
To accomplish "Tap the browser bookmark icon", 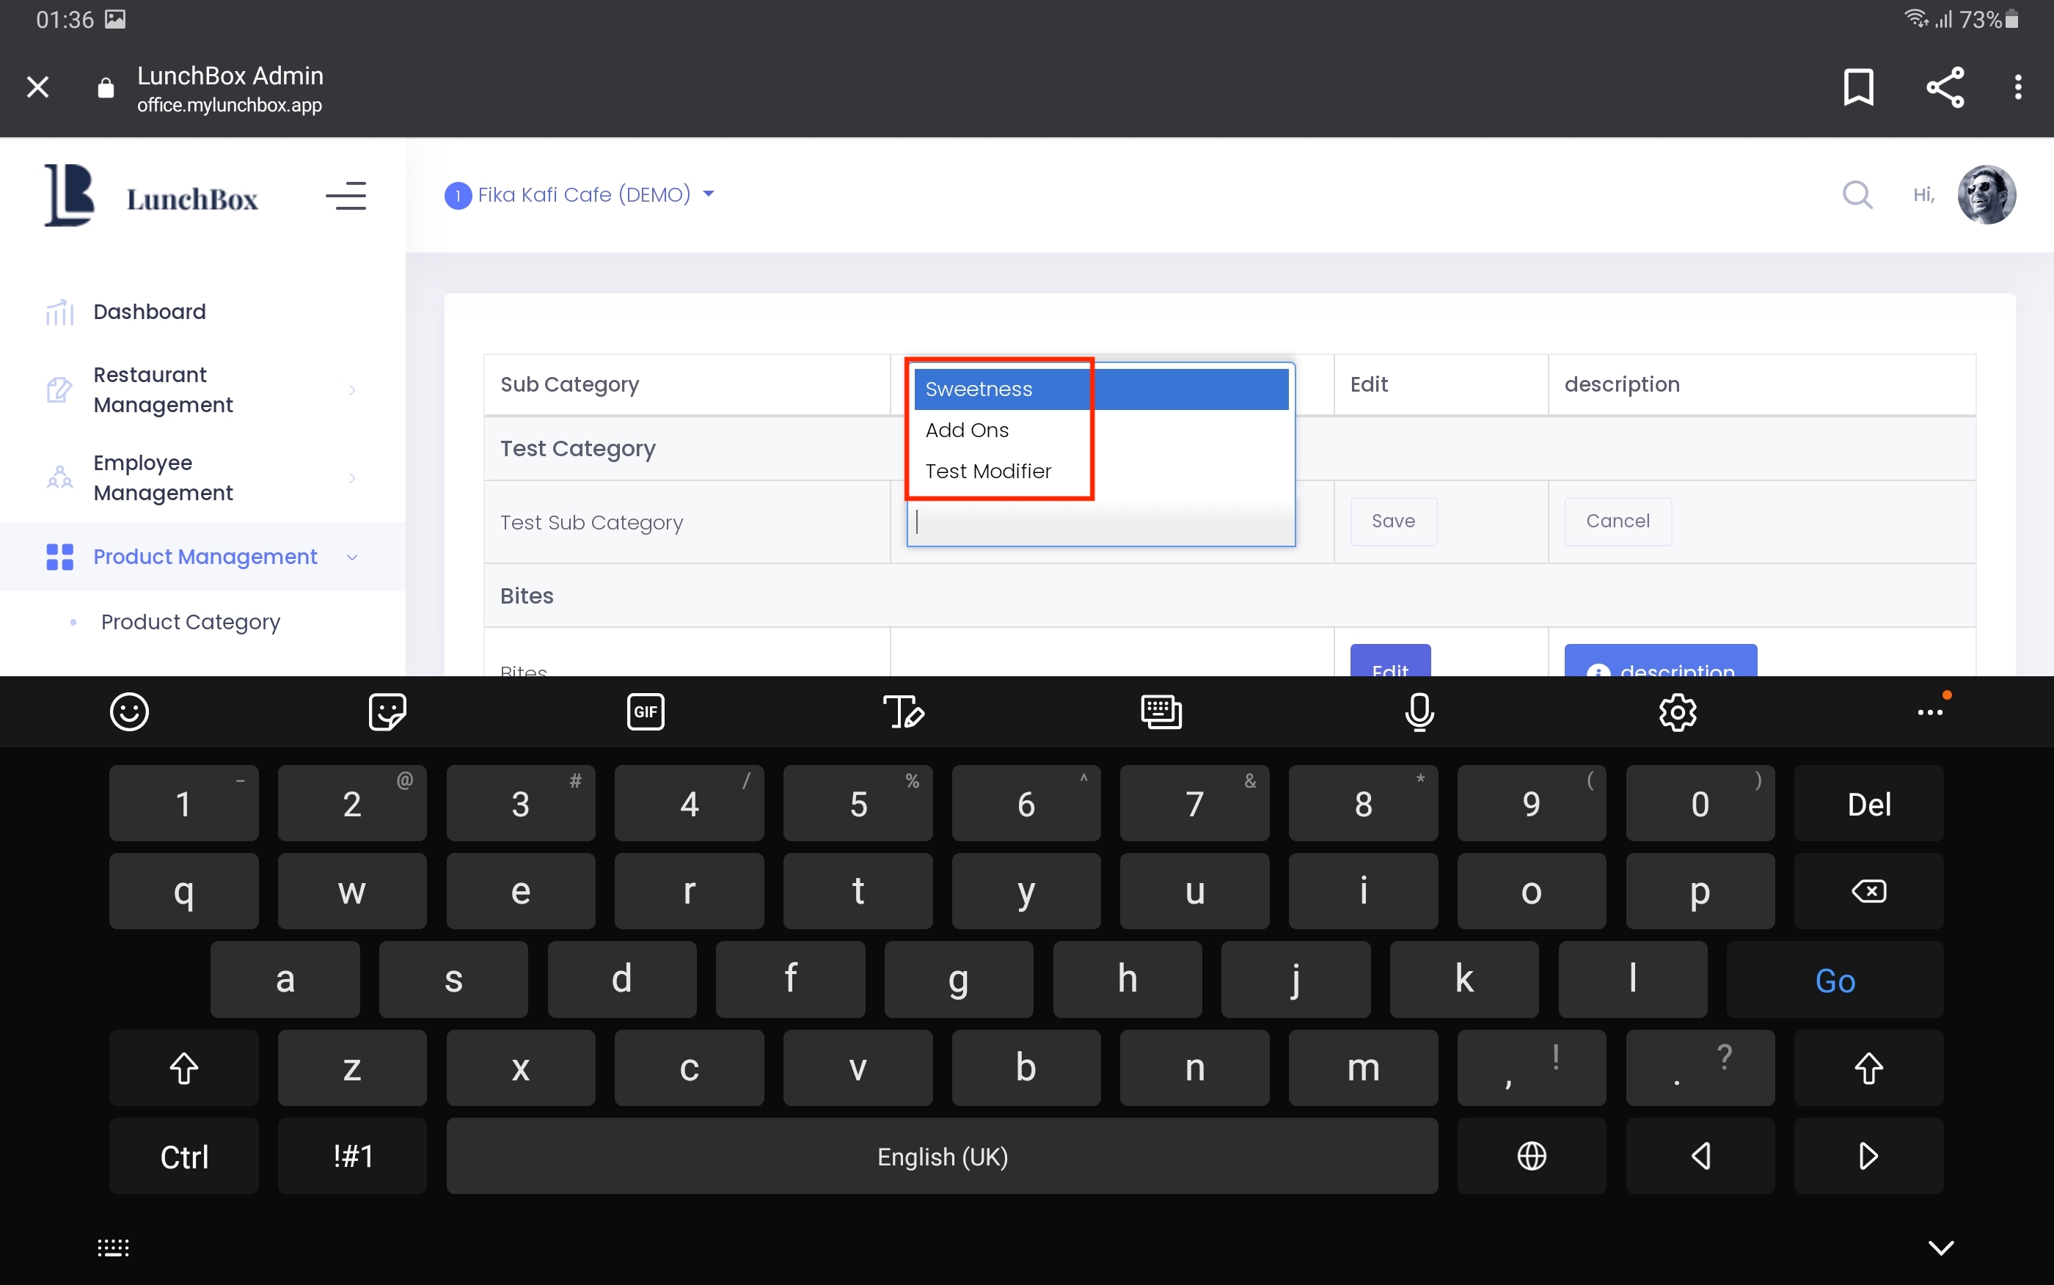I will pos(1857,87).
